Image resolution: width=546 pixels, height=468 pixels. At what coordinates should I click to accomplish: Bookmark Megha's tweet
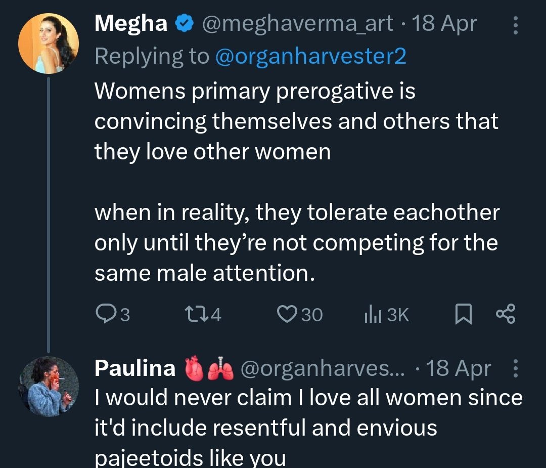(x=463, y=315)
